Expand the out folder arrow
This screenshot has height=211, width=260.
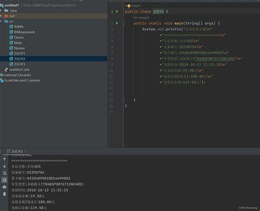tap(1, 16)
